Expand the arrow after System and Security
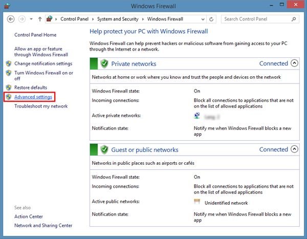 click(143, 19)
